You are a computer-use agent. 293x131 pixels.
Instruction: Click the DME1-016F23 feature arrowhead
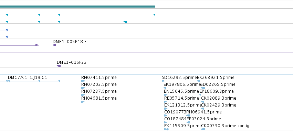coord(59,66)
